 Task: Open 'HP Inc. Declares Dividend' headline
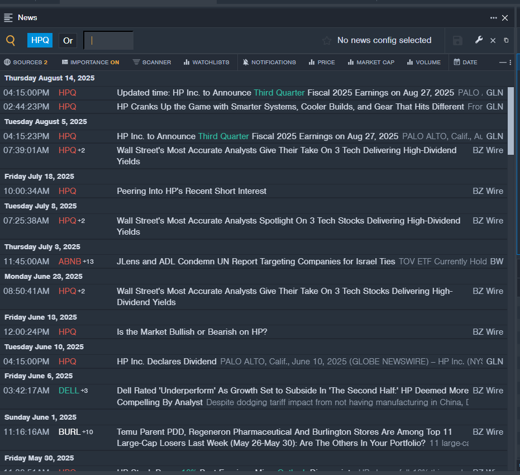(x=166, y=361)
